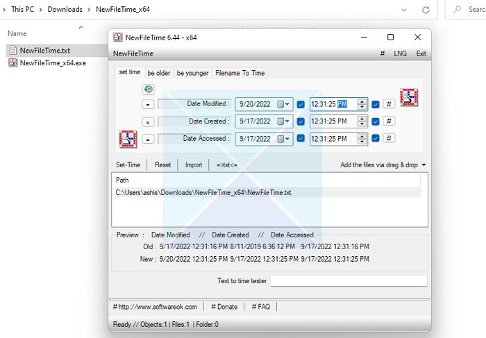The width and height of the screenshot is (486, 338).
Task: Switch to the 'be younger' tab
Action: click(x=192, y=73)
